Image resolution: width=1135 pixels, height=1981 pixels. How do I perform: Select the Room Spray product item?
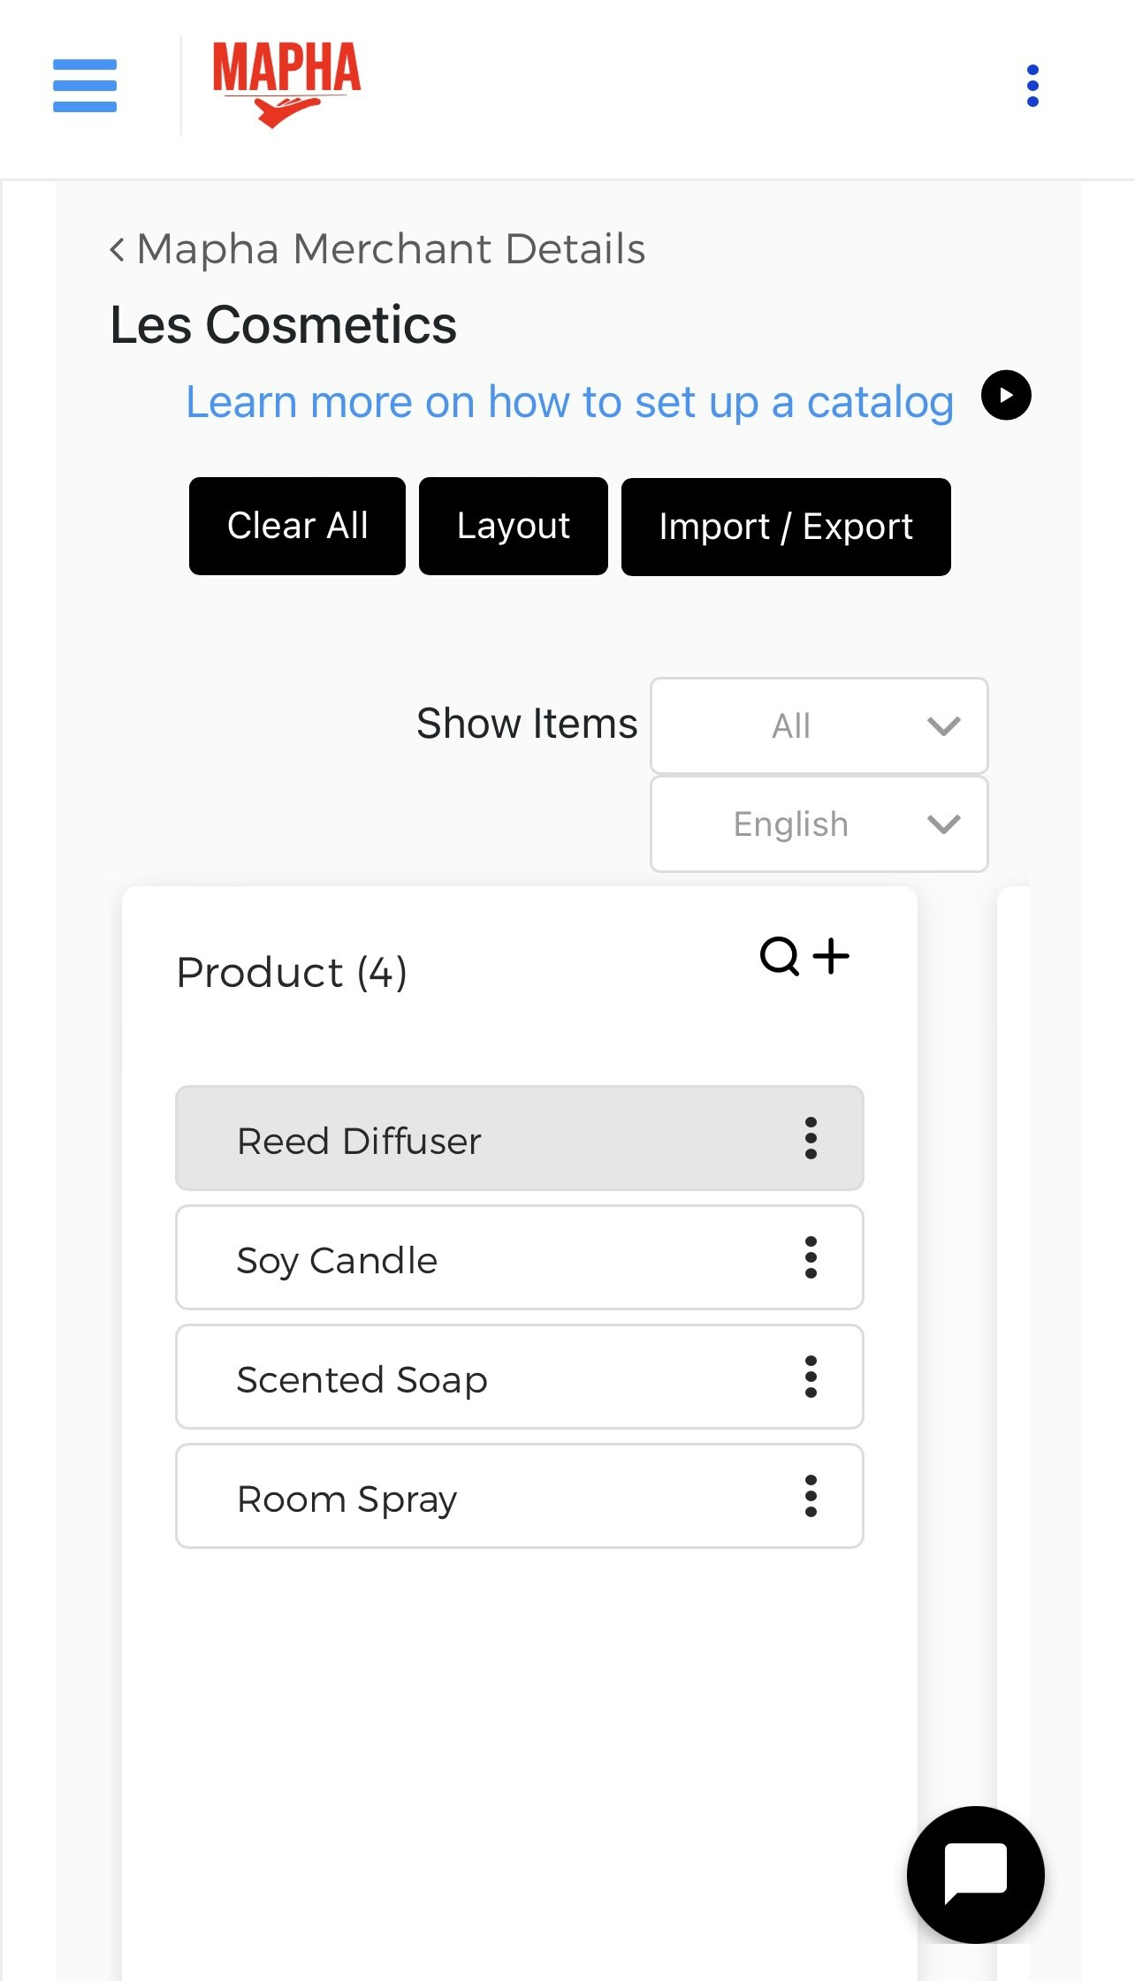520,1496
